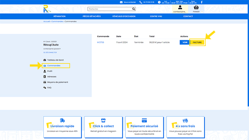Click the delivery truck icon
The width and height of the screenshot is (249, 140).
click(62, 120)
